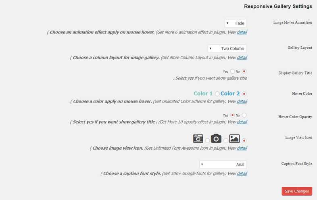This screenshot has width=317, height=200.
Task: Select the picture landscape image view icon
Action: [x=234, y=139]
